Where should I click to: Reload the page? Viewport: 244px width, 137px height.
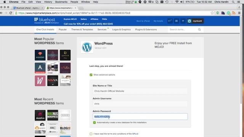(11, 13)
